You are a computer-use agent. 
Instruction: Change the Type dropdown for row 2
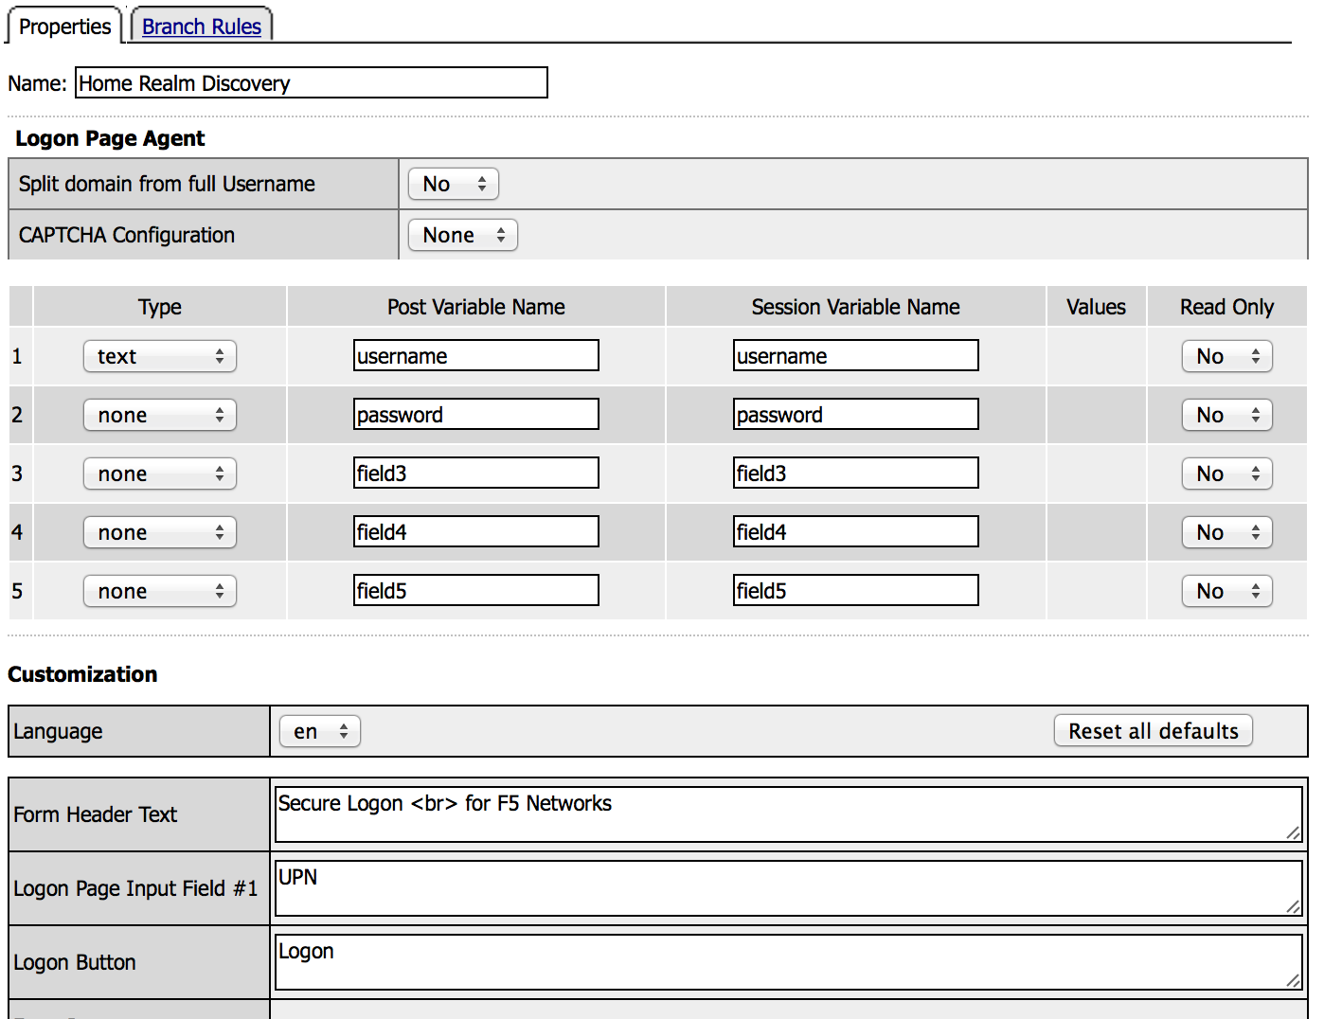[x=159, y=415]
